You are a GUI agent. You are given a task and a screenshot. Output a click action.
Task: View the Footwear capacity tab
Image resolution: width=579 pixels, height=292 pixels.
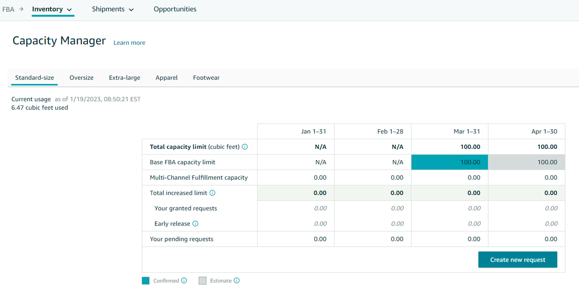pyautogui.click(x=206, y=77)
